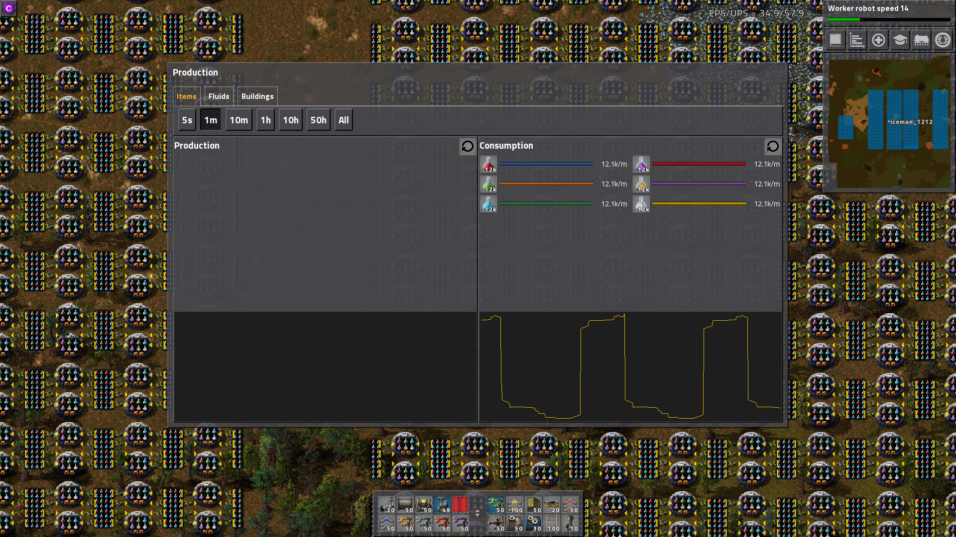Open the trains overview locomotive icon
Image resolution: width=956 pixels, height=537 pixels.
tap(921, 40)
